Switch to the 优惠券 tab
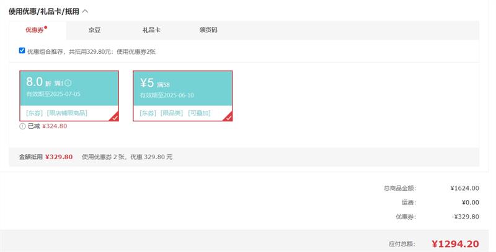Screen dimensions: 496x252 point(35,30)
